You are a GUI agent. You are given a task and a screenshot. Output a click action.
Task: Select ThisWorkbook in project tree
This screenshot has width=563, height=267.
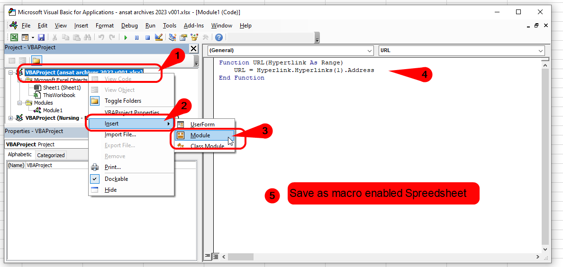(59, 95)
